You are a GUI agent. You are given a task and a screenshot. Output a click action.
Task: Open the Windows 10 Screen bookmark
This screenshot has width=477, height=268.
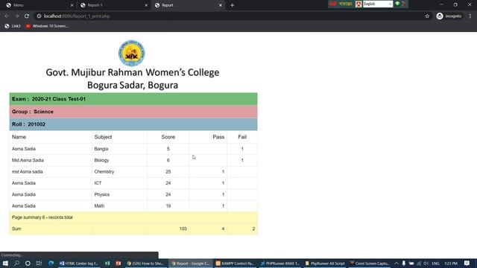pos(47,26)
